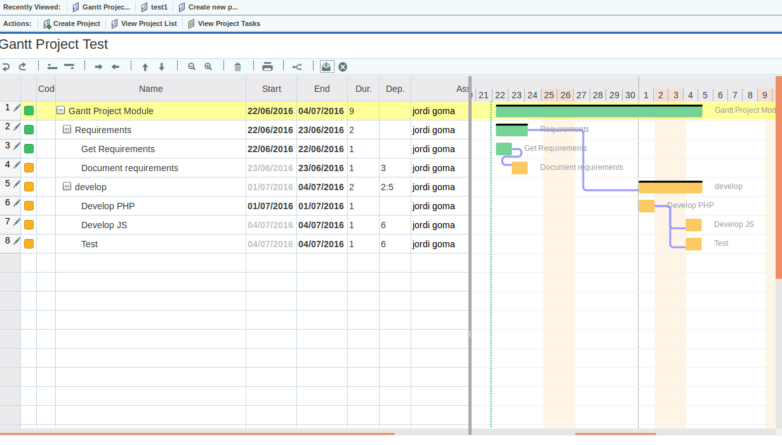Edit Gantt Project Module with its pencil icon
This screenshot has height=445, width=782.
click(x=17, y=108)
